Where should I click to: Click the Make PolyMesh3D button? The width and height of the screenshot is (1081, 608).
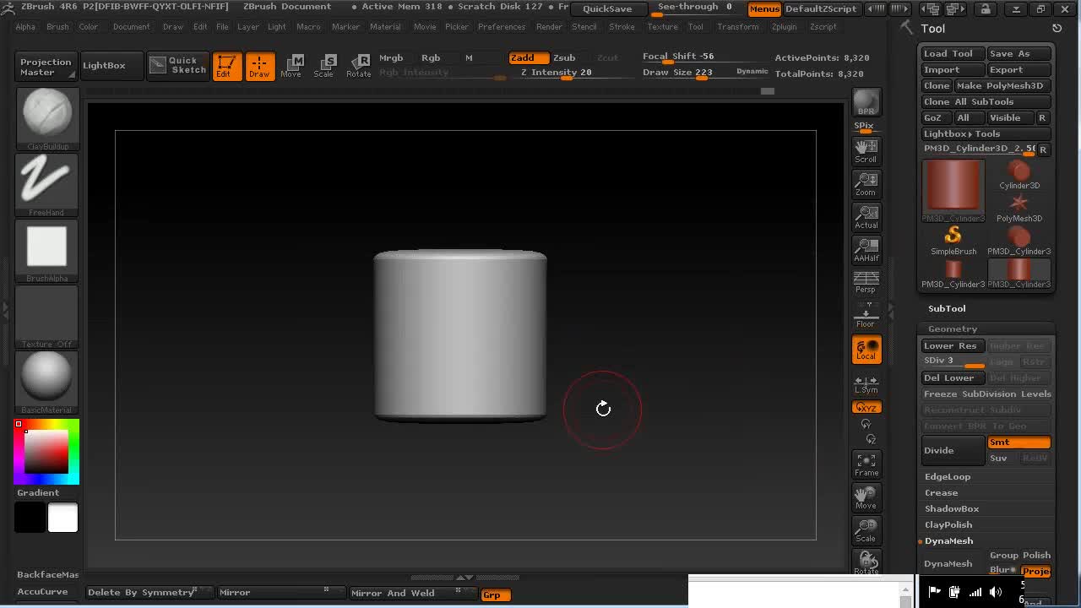[x=1002, y=85]
